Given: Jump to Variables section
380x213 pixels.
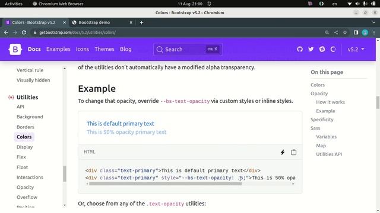Looking at the screenshot, I should [x=326, y=137].
